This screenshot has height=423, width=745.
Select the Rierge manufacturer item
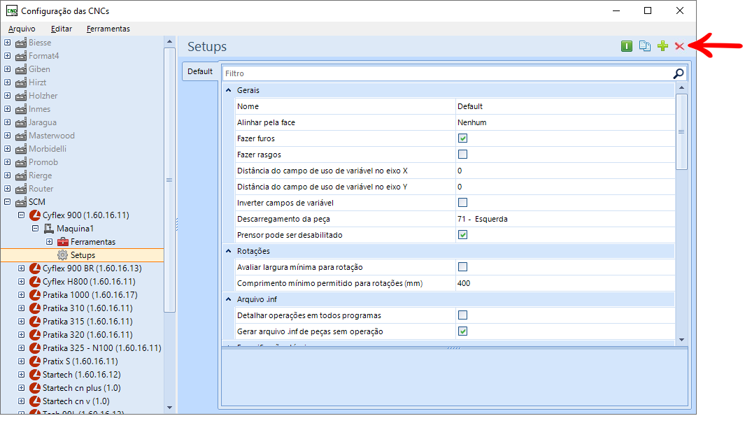click(x=41, y=175)
